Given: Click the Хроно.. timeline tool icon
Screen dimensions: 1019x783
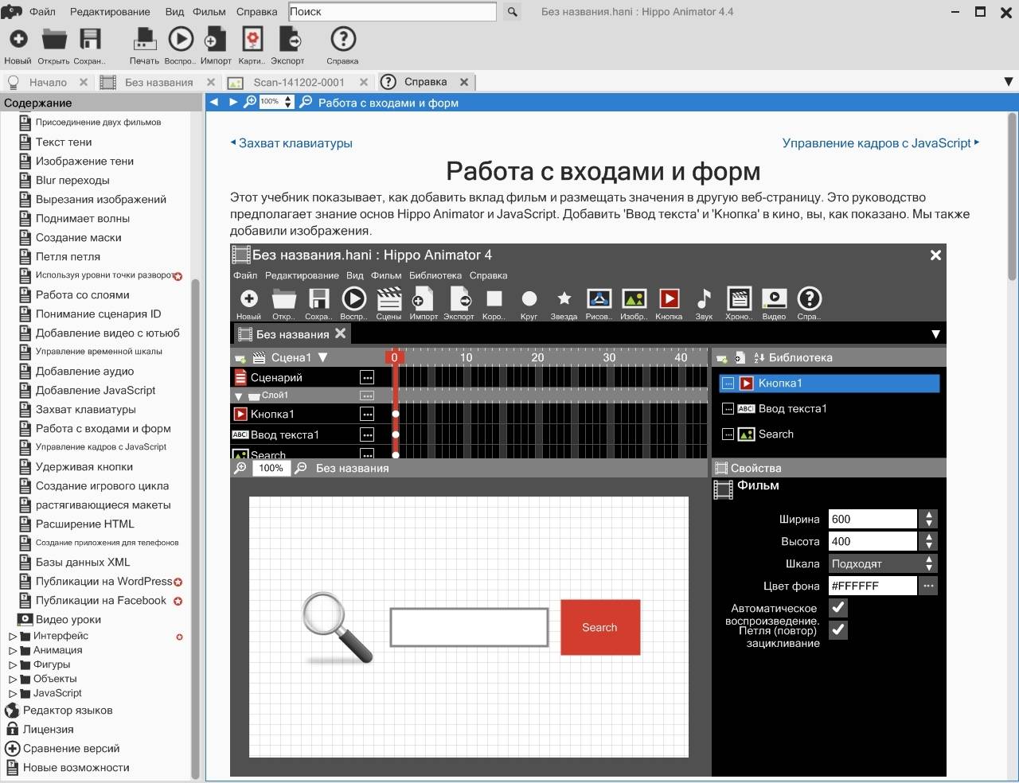Looking at the screenshot, I should [x=739, y=298].
